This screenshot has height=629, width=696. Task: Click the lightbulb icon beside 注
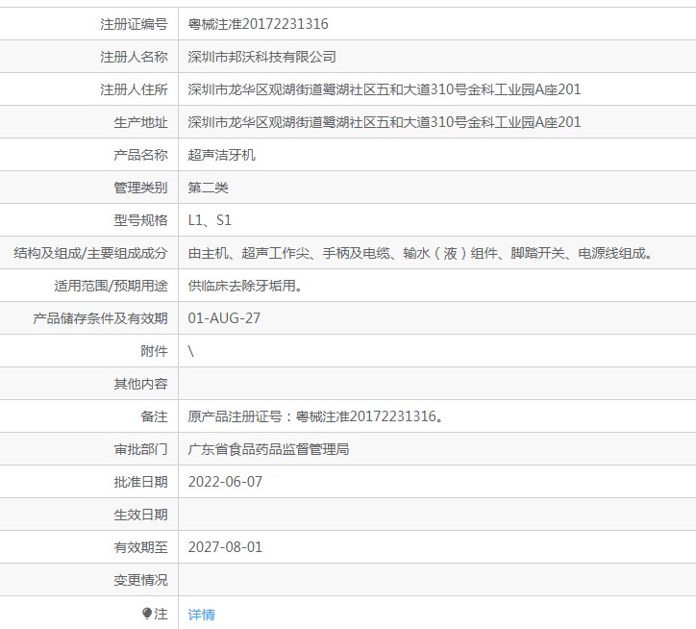[147, 614]
